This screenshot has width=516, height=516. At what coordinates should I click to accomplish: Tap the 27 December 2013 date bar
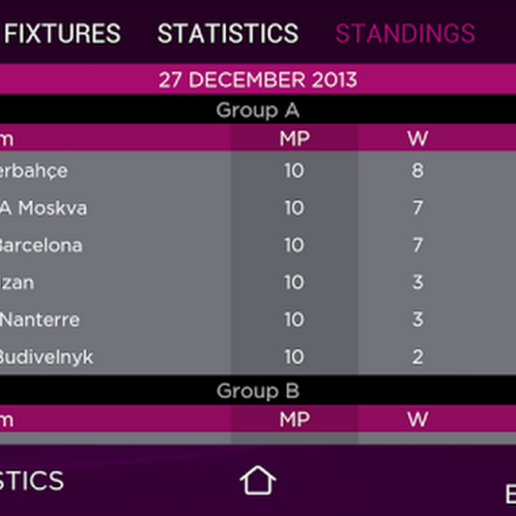257,80
